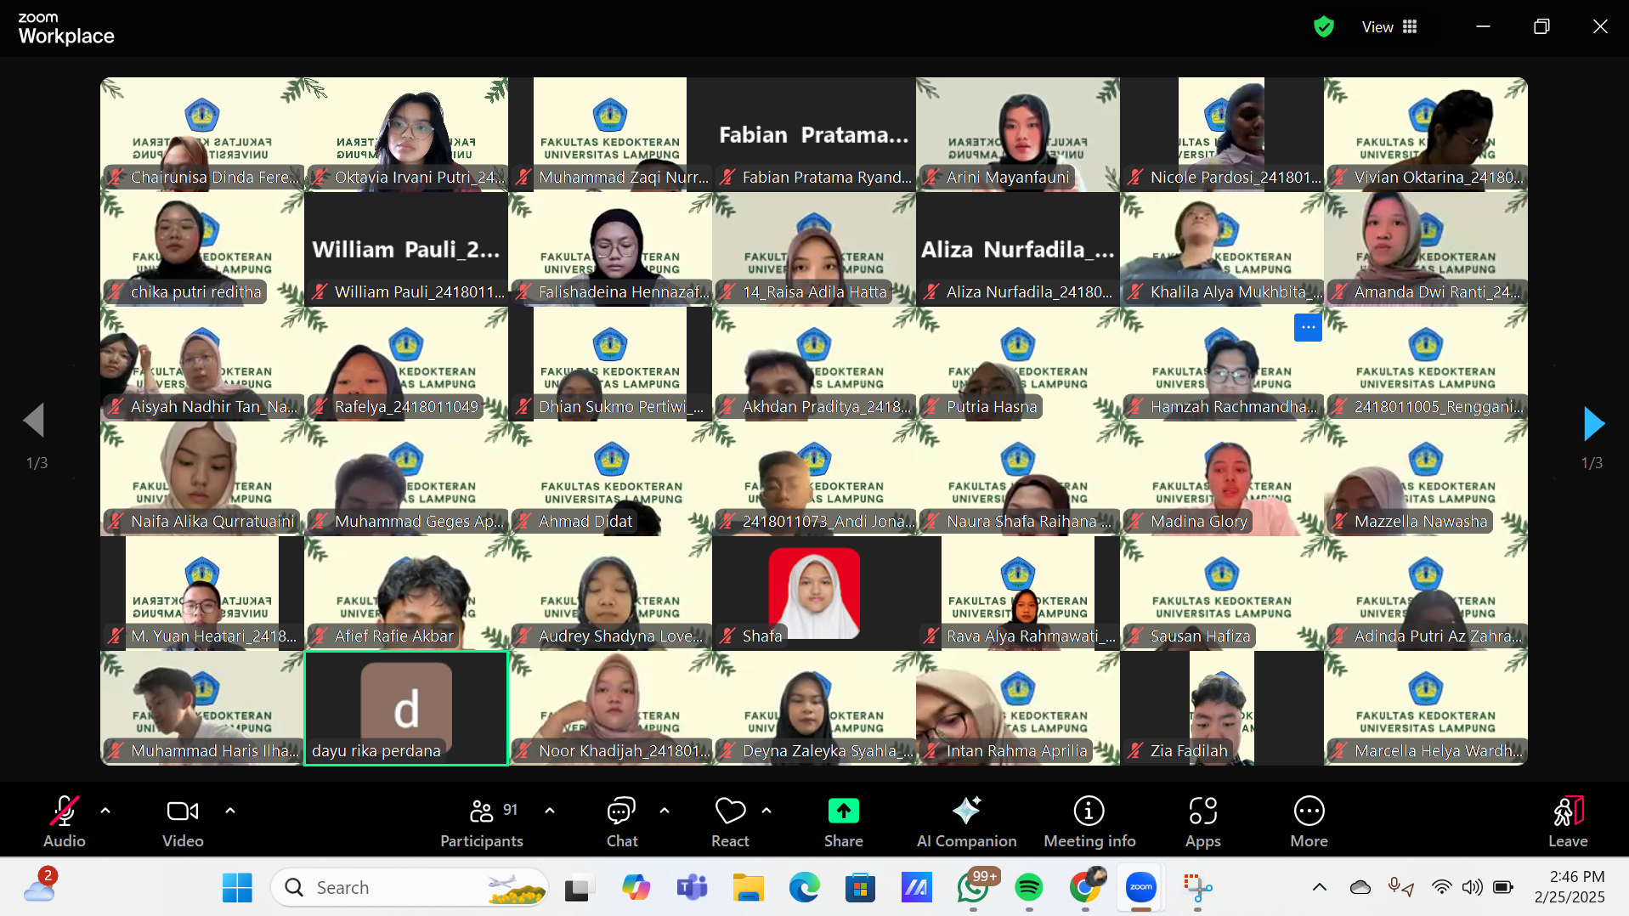Screen dimensions: 1629x916
Task: Open Google Chrome from taskbar
Action: (1085, 888)
